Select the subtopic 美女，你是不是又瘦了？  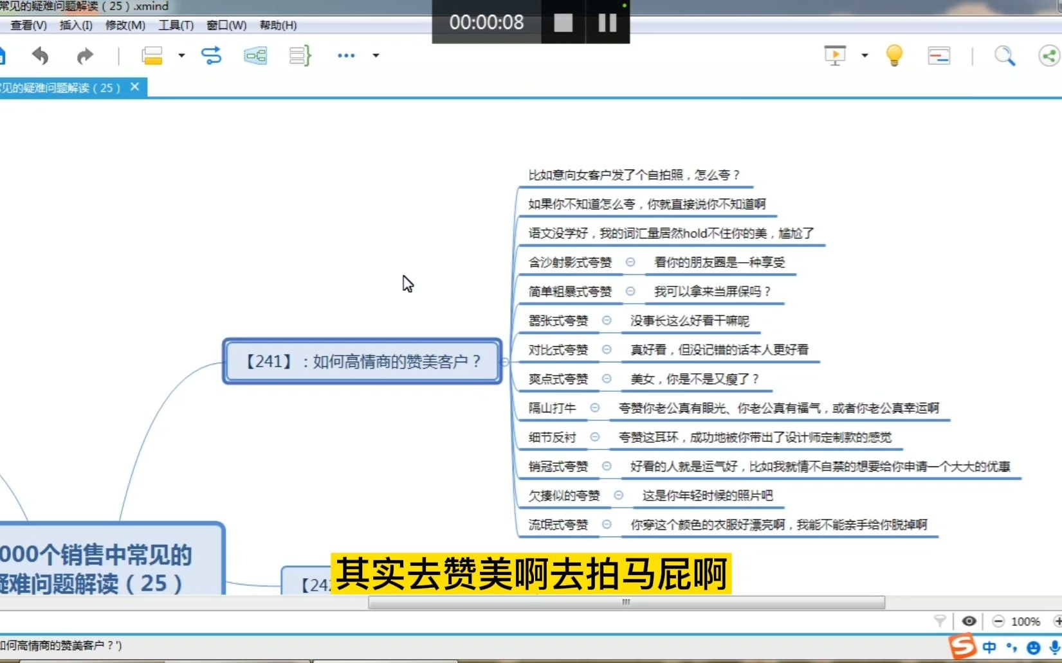tap(695, 379)
